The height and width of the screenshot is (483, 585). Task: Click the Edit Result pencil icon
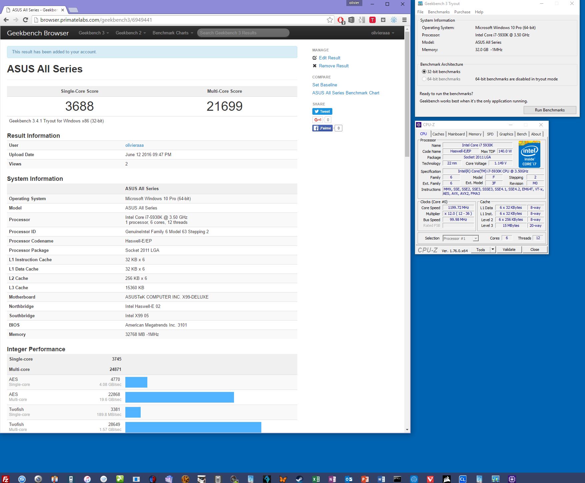(x=314, y=58)
